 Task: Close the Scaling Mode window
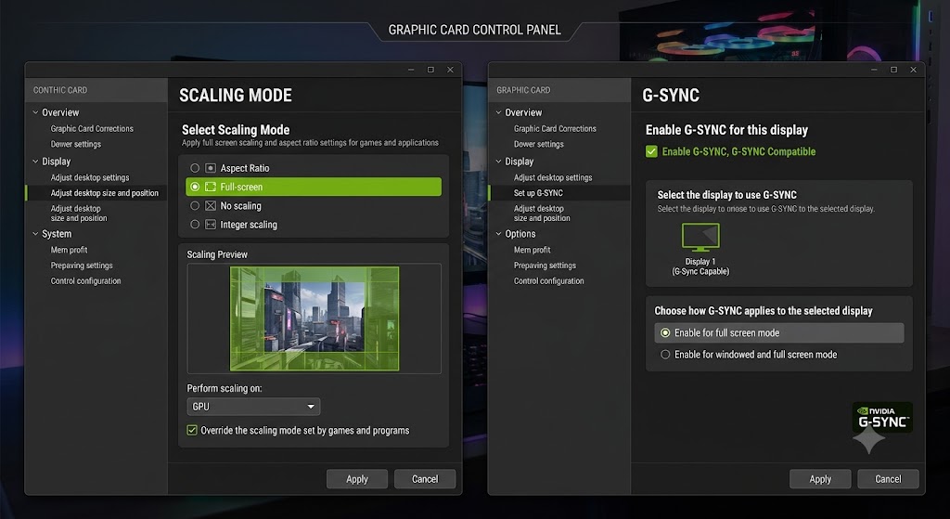[x=450, y=70]
